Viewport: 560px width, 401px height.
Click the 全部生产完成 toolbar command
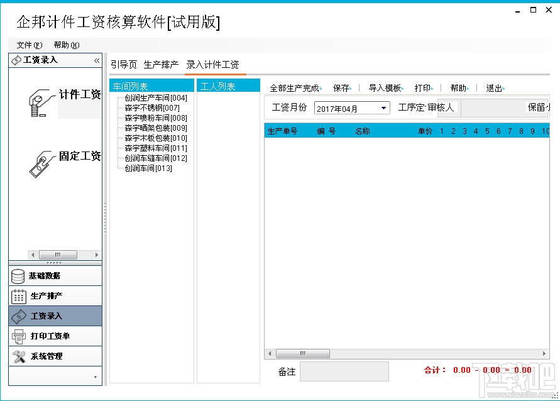[x=293, y=87]
